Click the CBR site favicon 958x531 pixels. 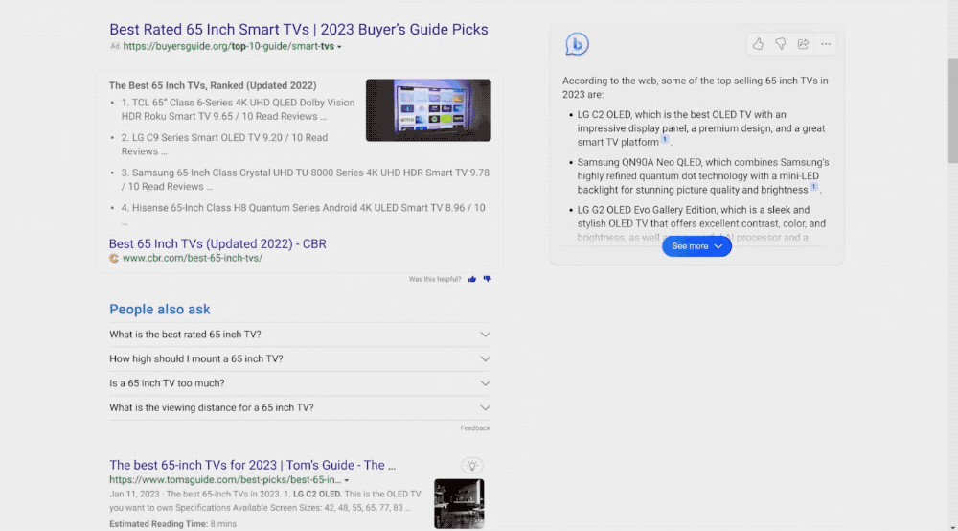coord(114,259)
